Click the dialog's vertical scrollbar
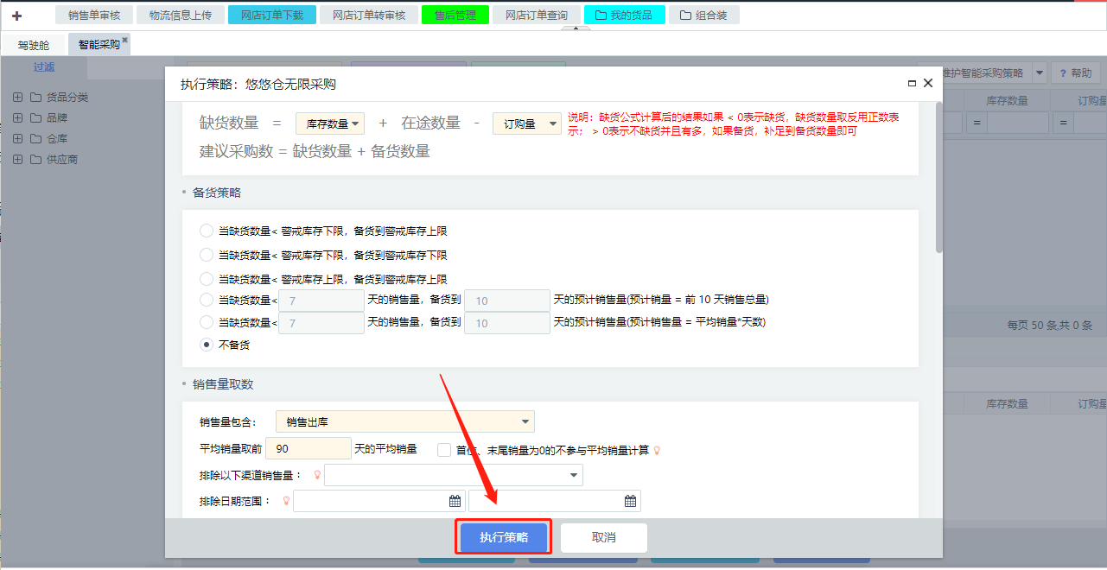 click(x=938, y=177)
